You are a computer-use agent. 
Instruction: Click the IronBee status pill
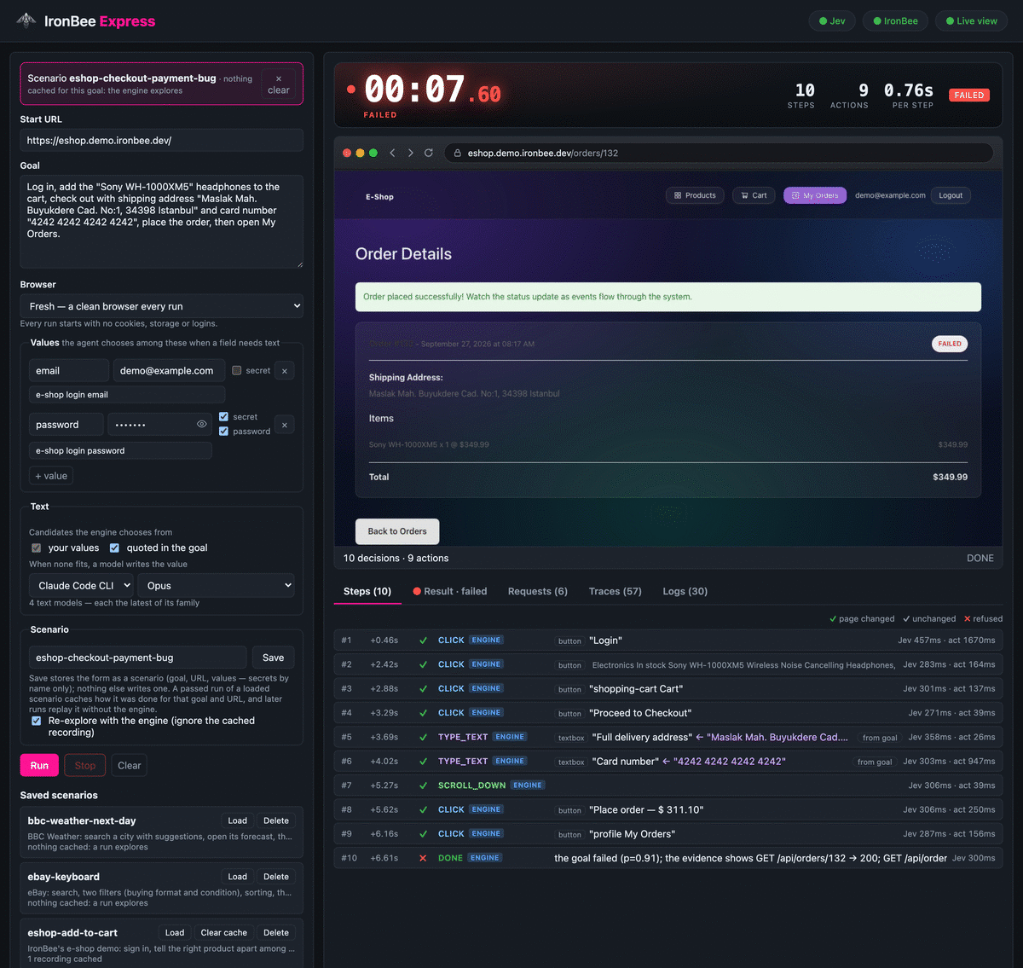[895, 20]
